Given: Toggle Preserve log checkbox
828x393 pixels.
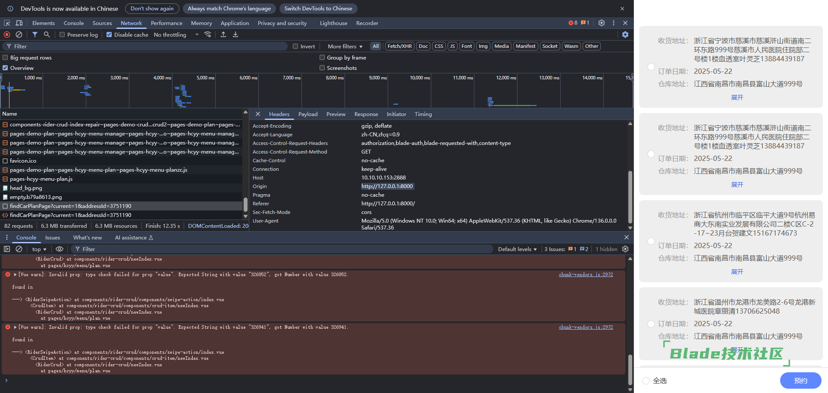Looking at the screenshot, I should tap(62, 35).
